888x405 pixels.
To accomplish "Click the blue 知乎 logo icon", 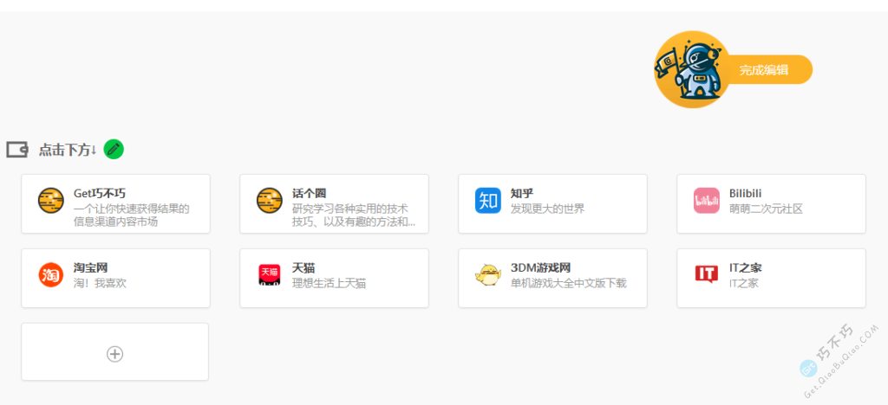I will coord(488,201).
